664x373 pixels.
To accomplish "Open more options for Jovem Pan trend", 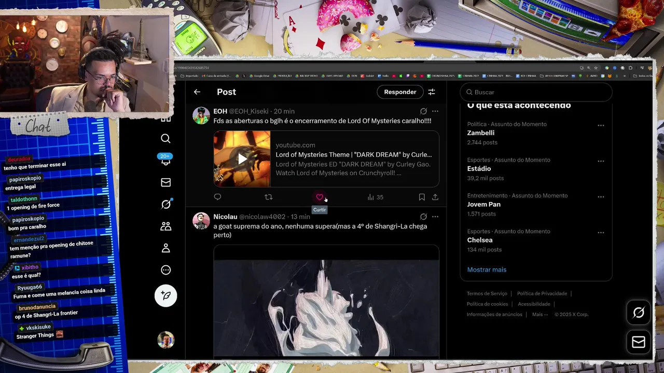I will tap(601, 197).
